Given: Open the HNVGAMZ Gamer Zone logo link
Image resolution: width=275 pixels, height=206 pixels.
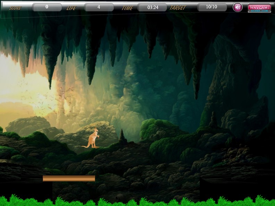Looking at the screenshot, I should (259, 8).
